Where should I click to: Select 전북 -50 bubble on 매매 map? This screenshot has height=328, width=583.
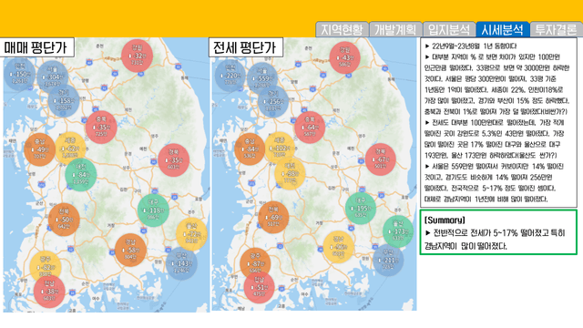pyautogui.click(x=64, y=220)
